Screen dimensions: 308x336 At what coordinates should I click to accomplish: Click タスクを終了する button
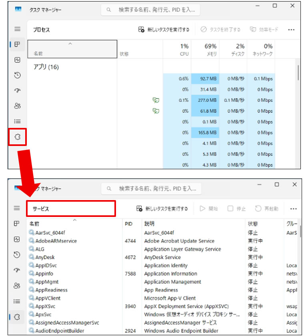click(220, 29)
